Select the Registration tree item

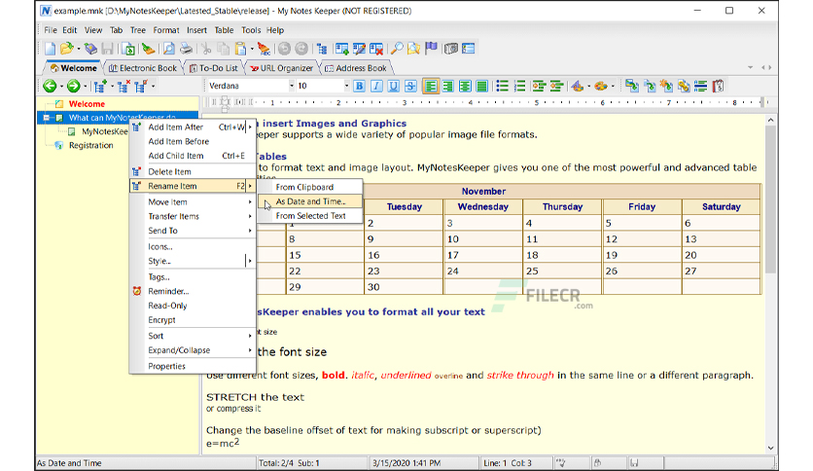pyautogui.click(x=90, y=145)
